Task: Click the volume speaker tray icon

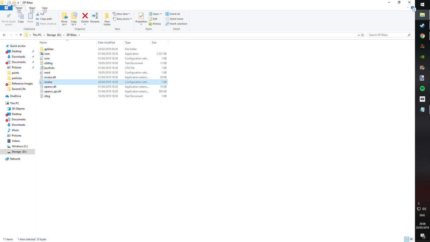Action: [425, 209]
